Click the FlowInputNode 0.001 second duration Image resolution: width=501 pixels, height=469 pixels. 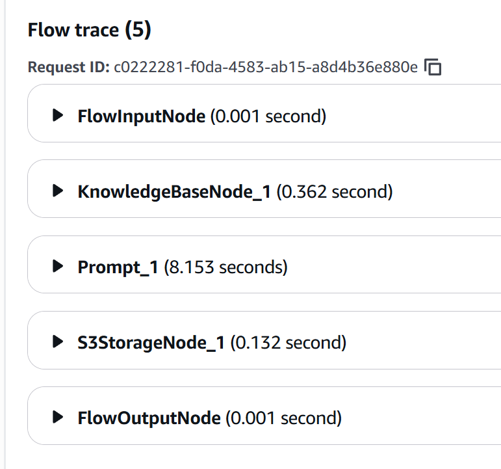click(x=268, y=116)
